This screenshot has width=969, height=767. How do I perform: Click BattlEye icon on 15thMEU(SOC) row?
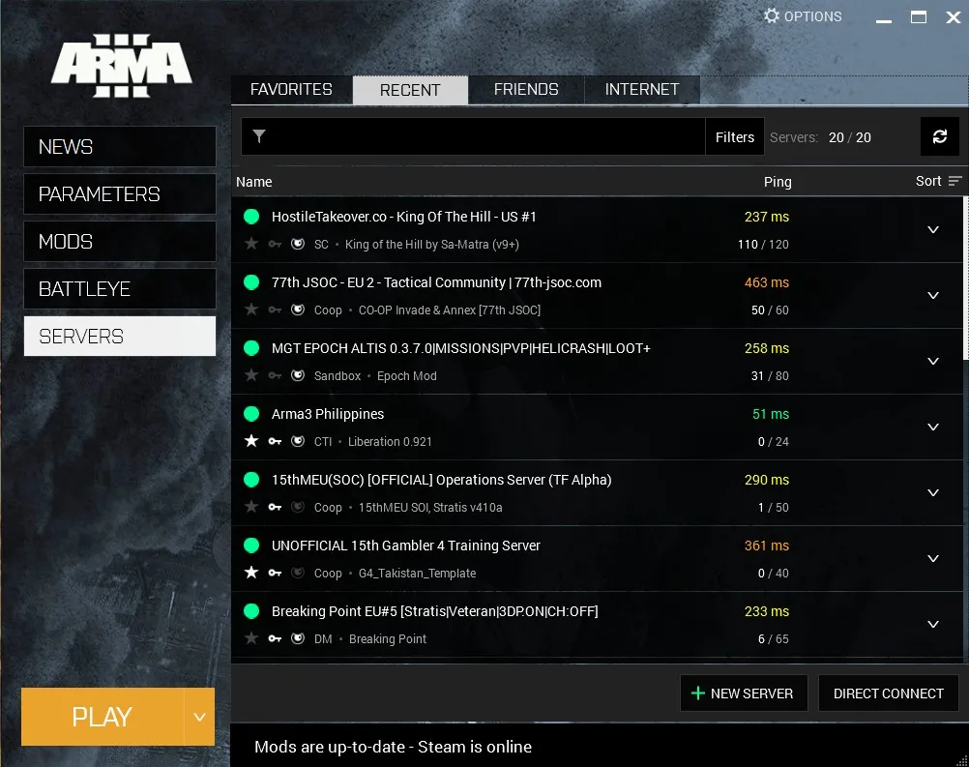[298, 507]
